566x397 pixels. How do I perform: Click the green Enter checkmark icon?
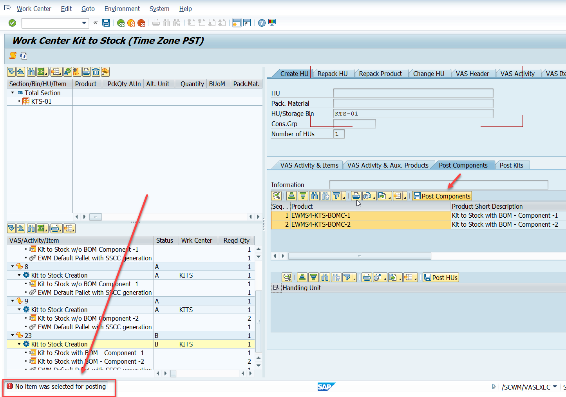(13, 23)
